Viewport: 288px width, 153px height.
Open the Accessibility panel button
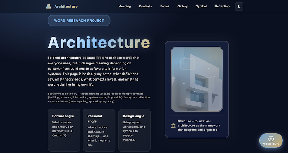point(271,141)
